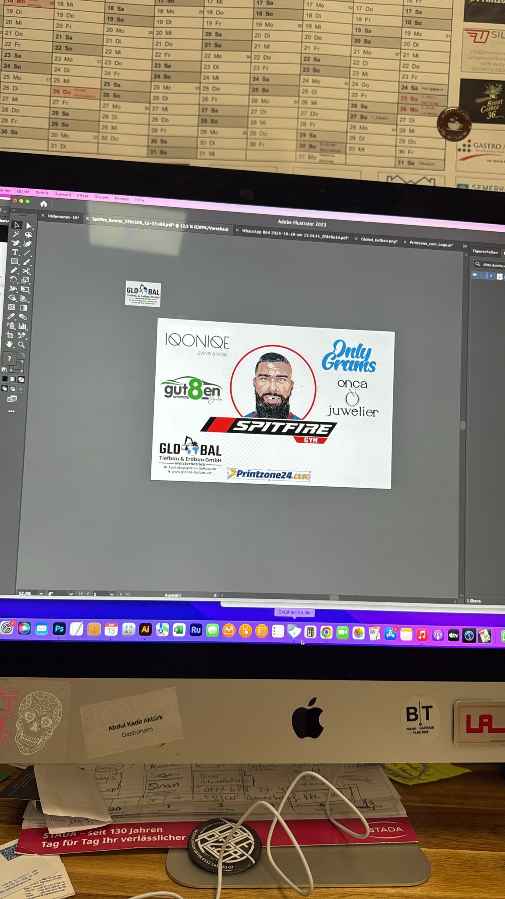Click the Fill color box with question mark
Screen dimensions: 505x899
pyautogui.click(x=9, y=359)
